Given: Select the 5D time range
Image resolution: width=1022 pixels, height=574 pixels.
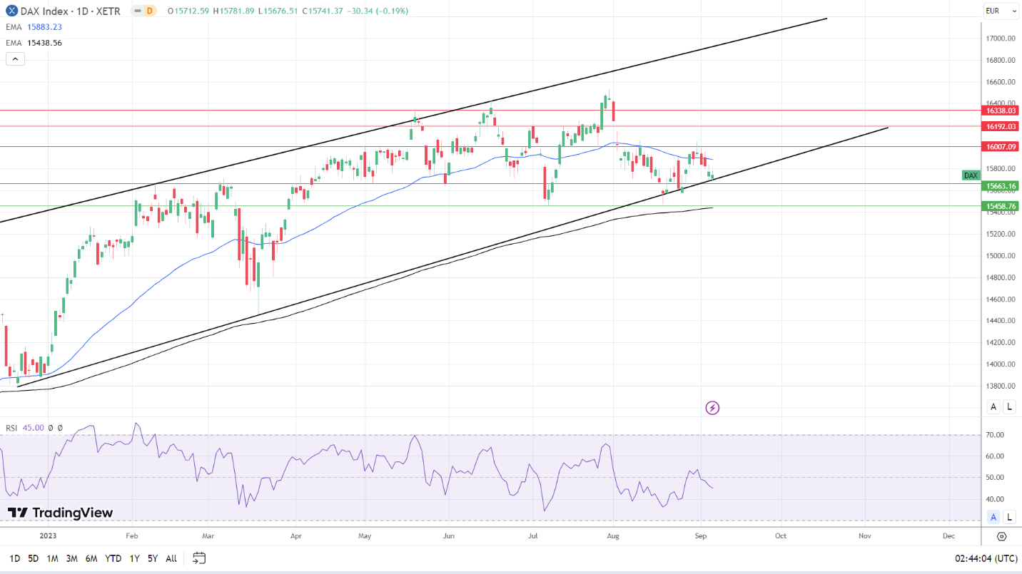Looking at the screenshot, I should click(34, 558).
